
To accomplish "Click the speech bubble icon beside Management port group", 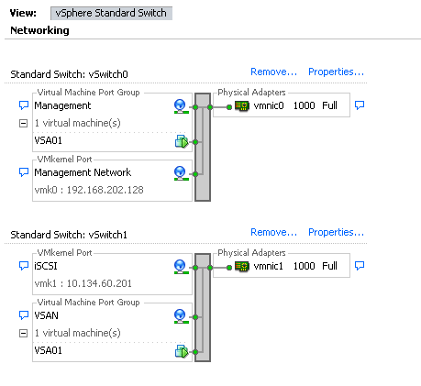I will pos(24,105).
